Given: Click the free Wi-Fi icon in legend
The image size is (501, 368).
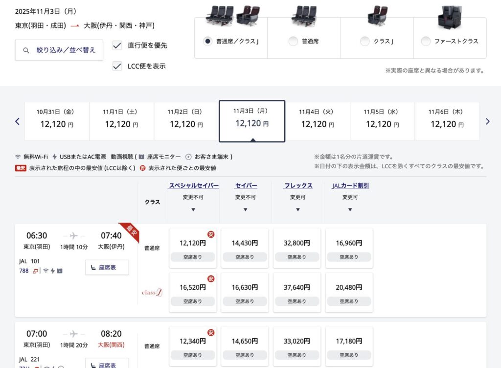Looking at the screenshot, I should (x=18, y=157).
